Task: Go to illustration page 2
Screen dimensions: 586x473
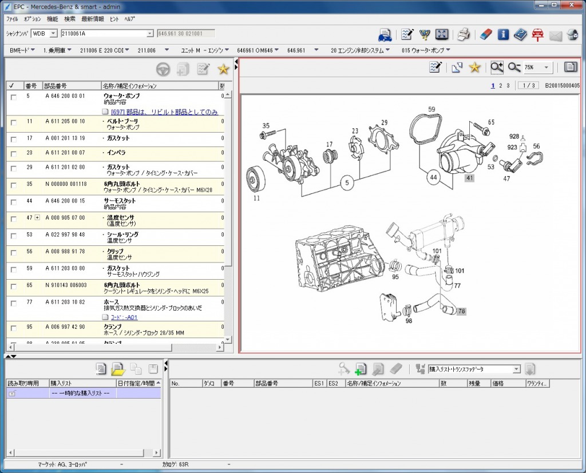Action: pyautogui.click(x=500, y=86)
